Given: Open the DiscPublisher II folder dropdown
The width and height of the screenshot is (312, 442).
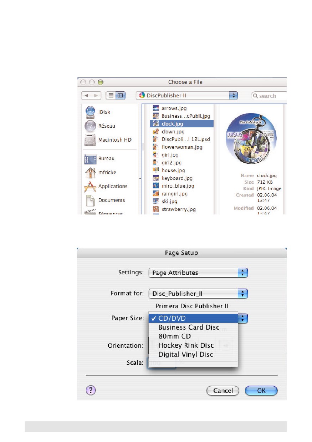Looking at the screenshot, I should [x=187, y=96].
